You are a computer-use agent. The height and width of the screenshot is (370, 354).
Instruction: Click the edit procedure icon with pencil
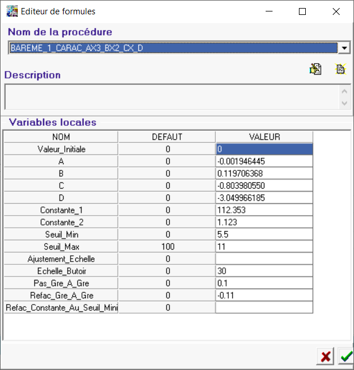315,69
